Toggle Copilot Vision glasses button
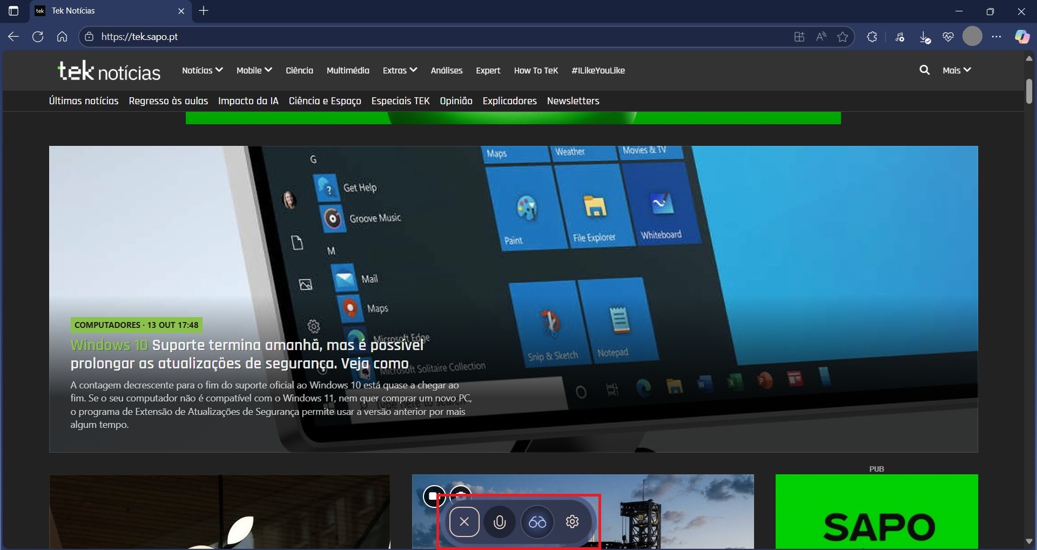Viewport: 1037px width, 550px height. (537, 522)
